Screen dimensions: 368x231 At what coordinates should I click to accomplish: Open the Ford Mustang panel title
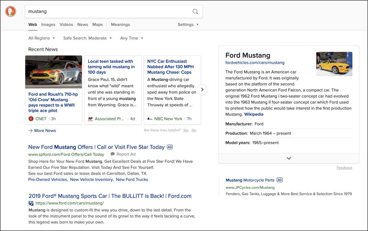248,55
